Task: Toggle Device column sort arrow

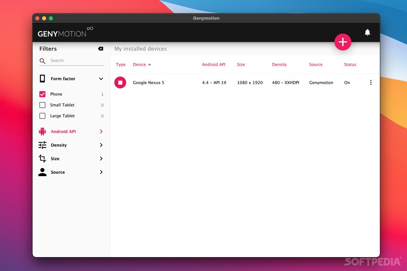Action: [x=150, y=64]
